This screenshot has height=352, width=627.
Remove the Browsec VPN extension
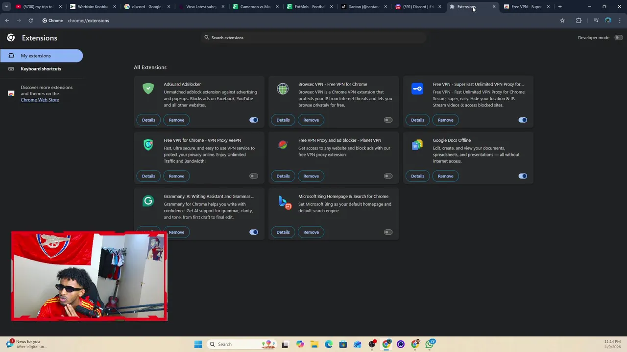click(x=311, y=120)
